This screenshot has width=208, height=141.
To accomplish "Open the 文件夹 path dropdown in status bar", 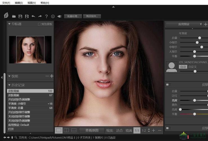I will (x=74, y=138).
